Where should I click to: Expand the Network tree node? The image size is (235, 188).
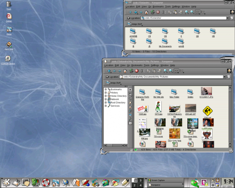pos(105,99)
